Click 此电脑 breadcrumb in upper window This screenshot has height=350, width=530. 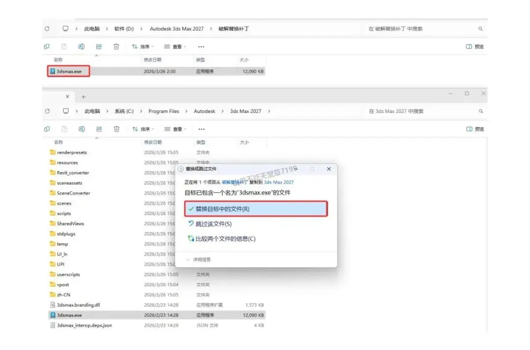coord(92,29)
